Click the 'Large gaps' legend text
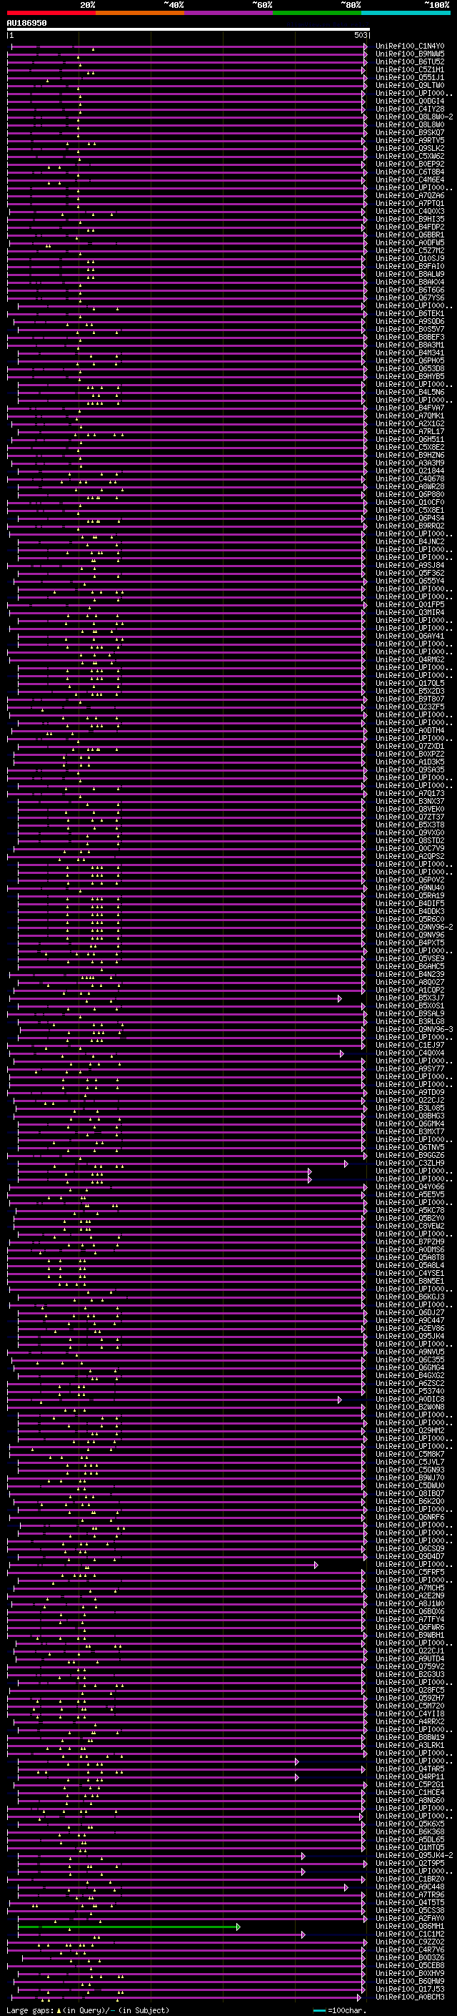 tap(31, 2010)
